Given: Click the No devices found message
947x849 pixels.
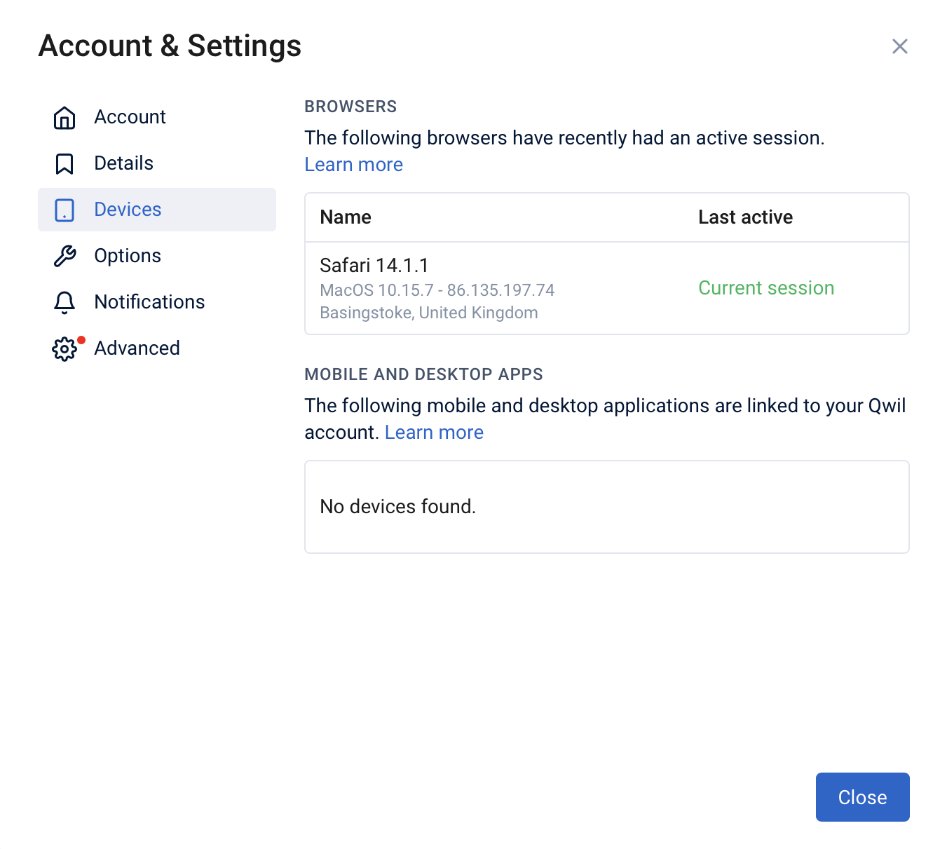Looking at the screenshot, I should [x=397, y=507].
